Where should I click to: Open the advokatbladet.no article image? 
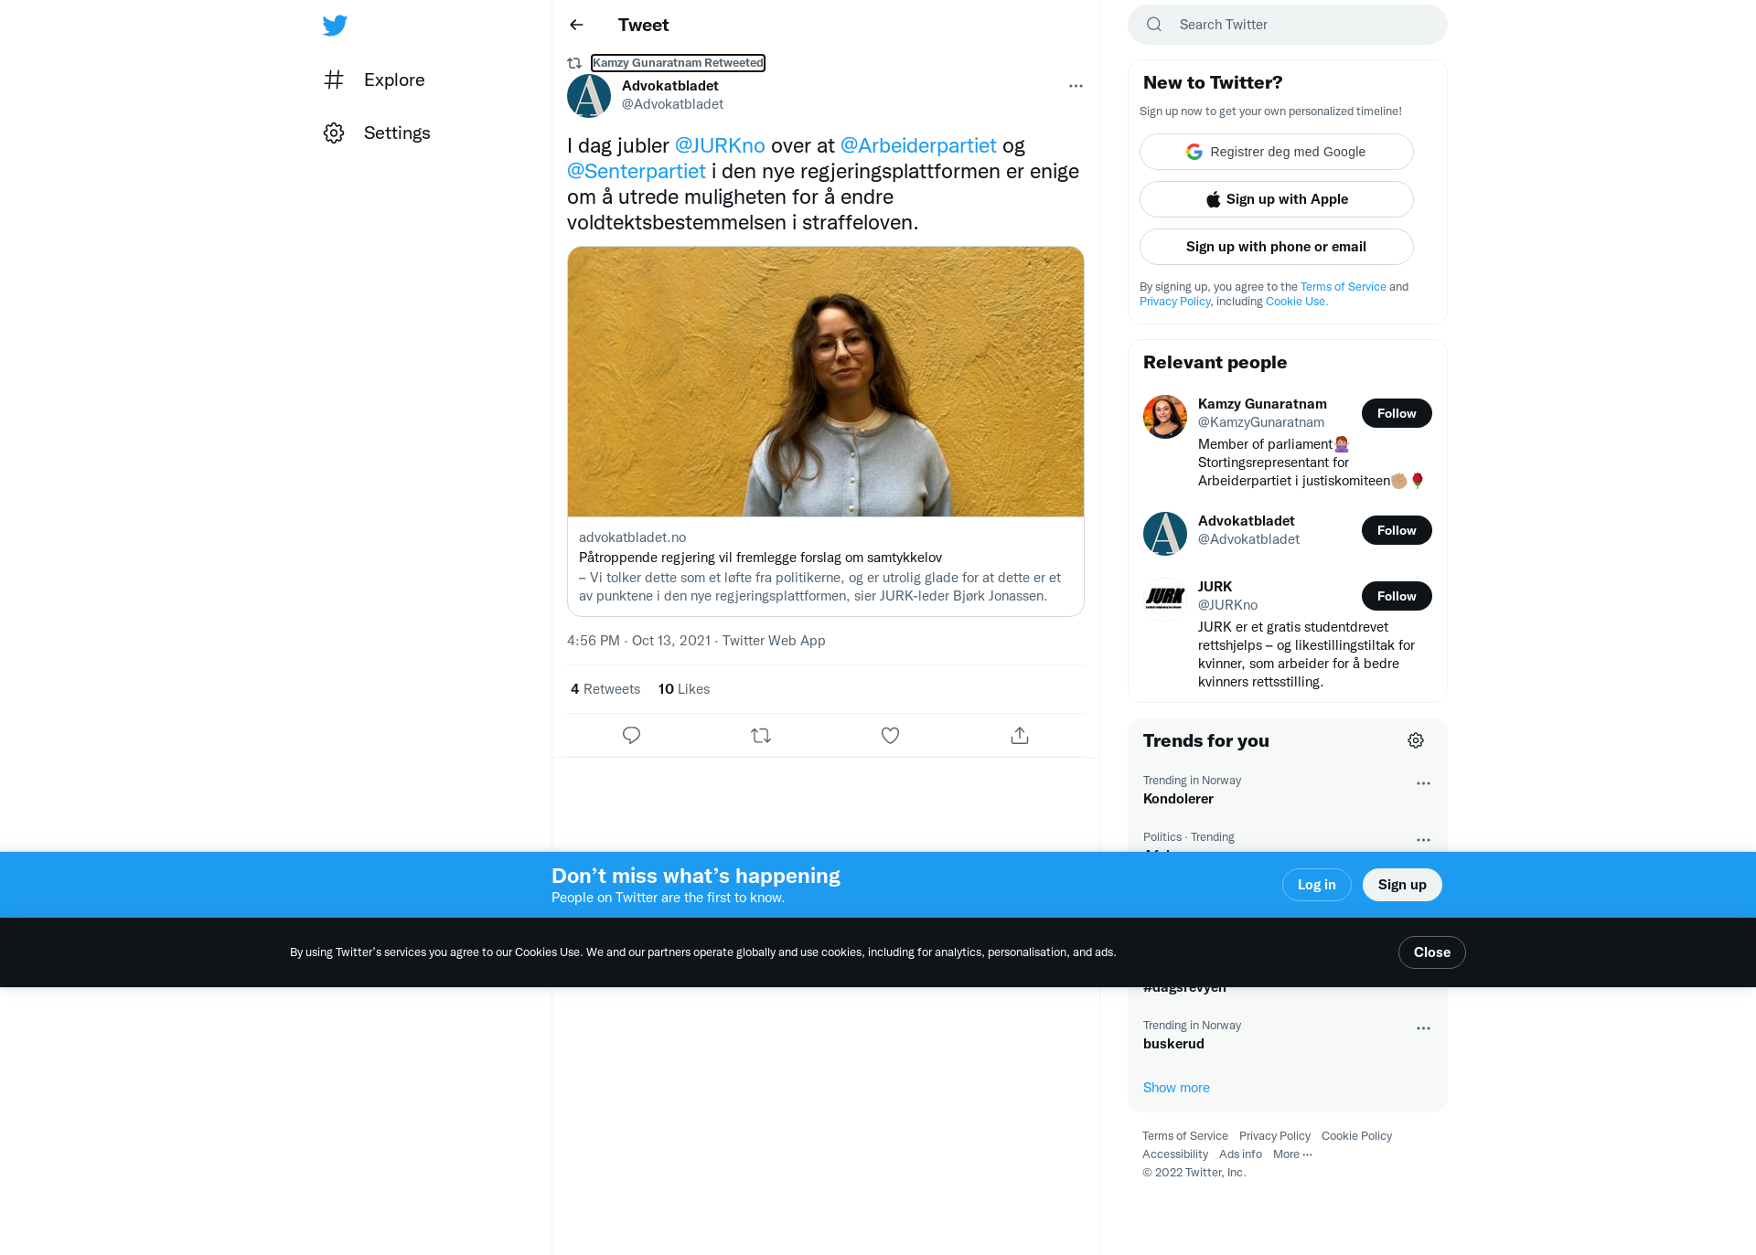pos(826,381)
